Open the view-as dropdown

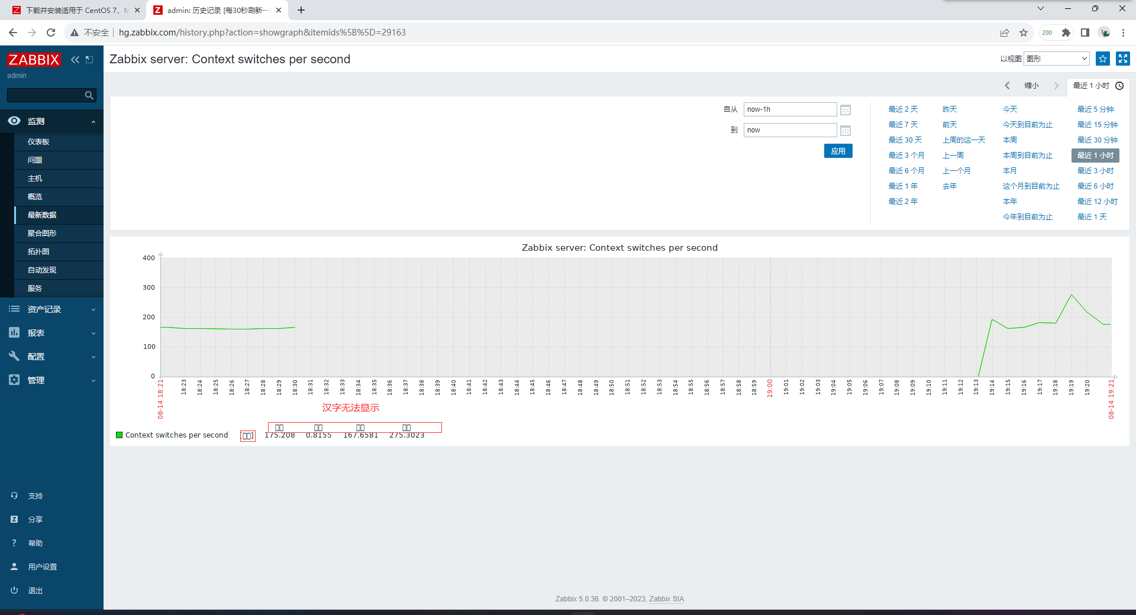1057,59
